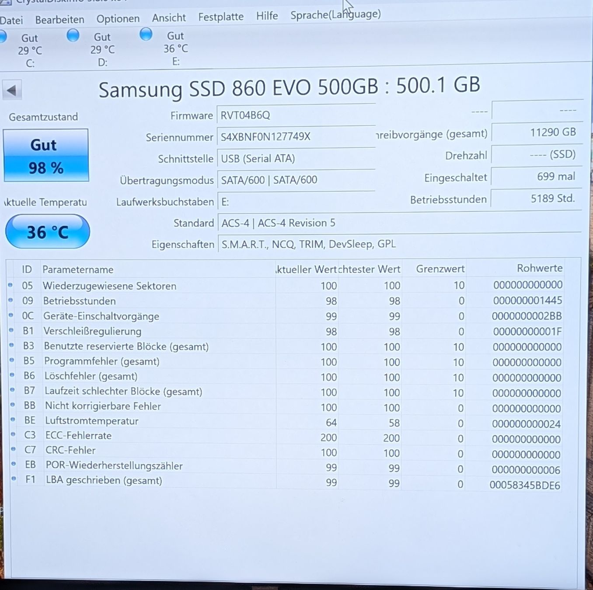Select the Nicht korrigierbare Fehler row
Viewport: 593px width, 590px height.
click(285, 407)
